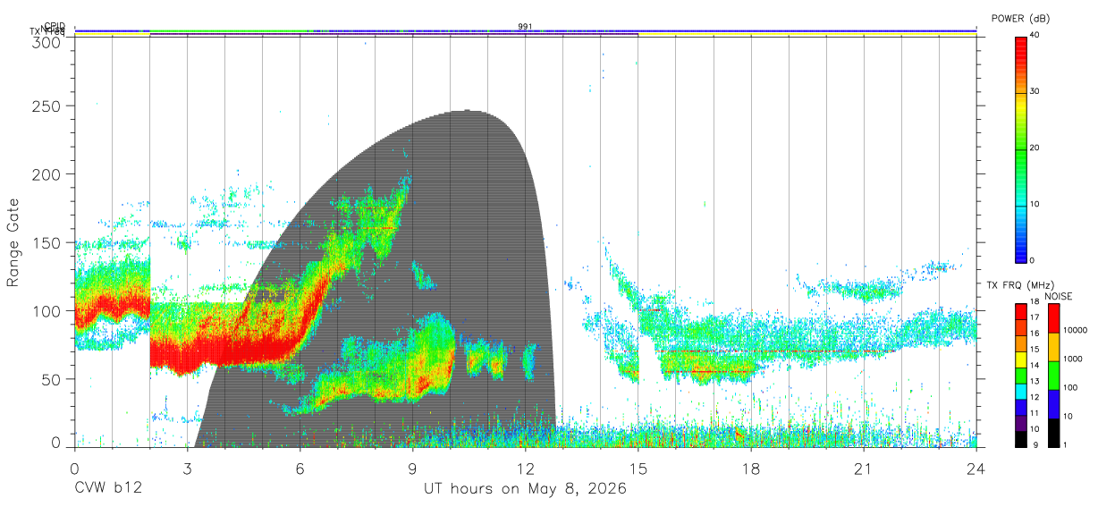Click the '10' label on NOISE scale
Screen dimensions: 1098x507
(x=1069, y=416)
